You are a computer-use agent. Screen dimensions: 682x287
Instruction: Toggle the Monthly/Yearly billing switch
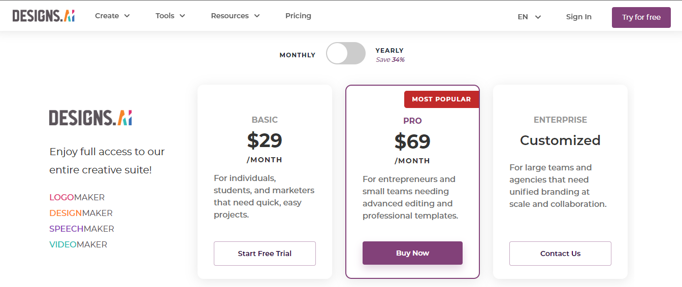[x=345, y=53]
